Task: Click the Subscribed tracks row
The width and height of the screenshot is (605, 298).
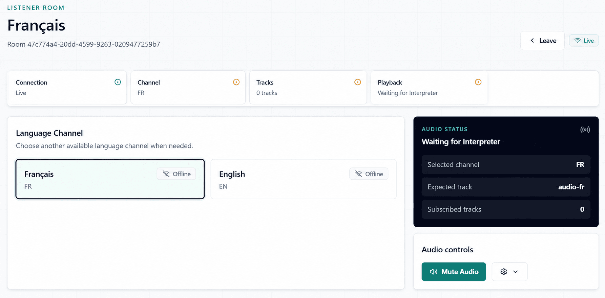Action: pyautogui.click(x=506, y=209)
